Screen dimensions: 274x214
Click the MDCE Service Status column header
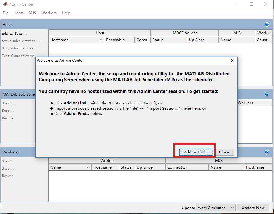coord(169,40)
